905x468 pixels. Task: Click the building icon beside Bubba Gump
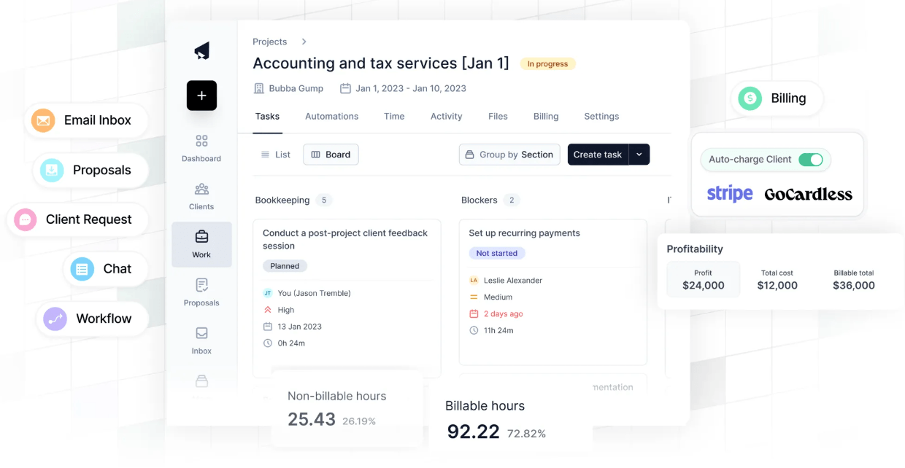258,88
